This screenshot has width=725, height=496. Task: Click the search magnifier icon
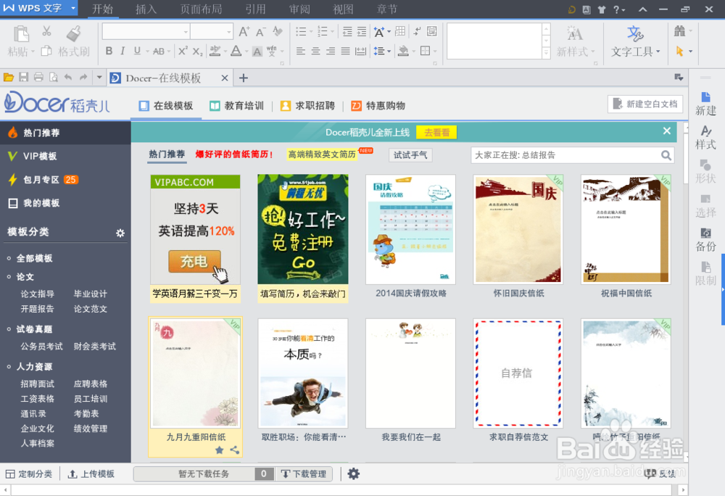click(x=666, y=155)
